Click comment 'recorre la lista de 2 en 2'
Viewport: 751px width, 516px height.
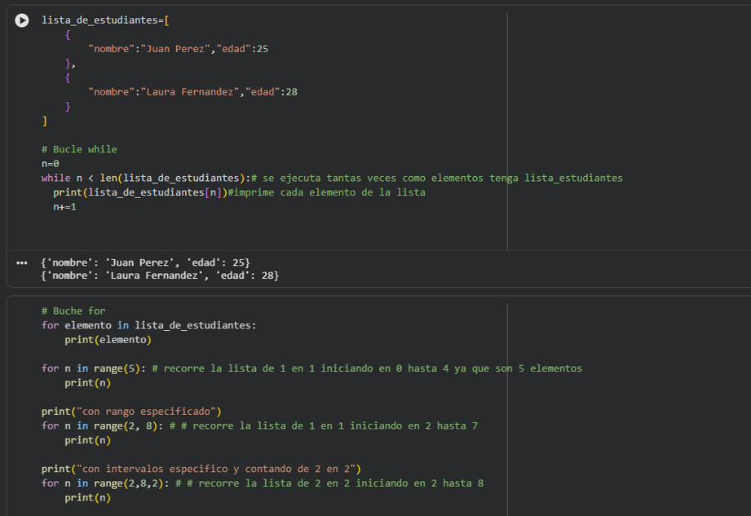(275, 483)
